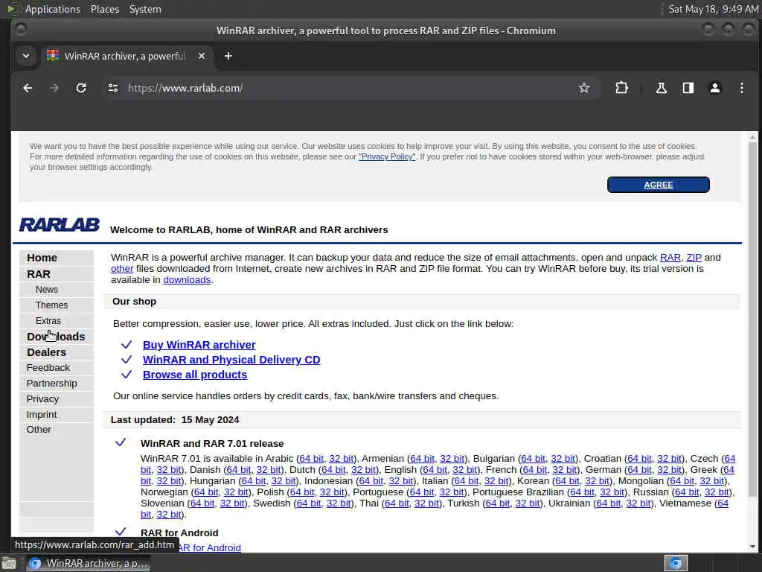
Task: Download French 32 bit WinRAR
Action: [x=565, y=470]
